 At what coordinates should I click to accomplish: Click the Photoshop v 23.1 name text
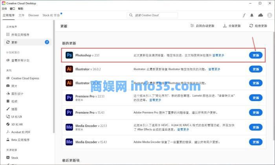(87, 55)
